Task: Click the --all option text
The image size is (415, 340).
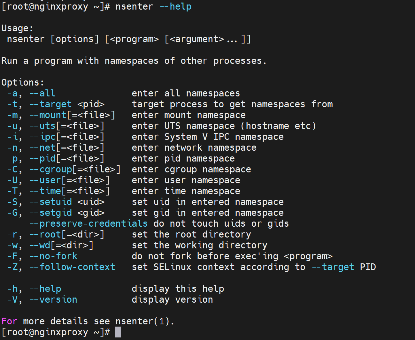Action: coord(42,93)
